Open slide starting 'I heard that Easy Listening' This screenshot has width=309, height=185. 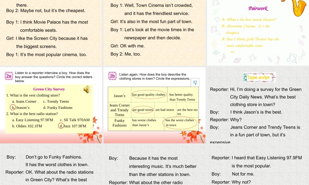tap(258, 165)
